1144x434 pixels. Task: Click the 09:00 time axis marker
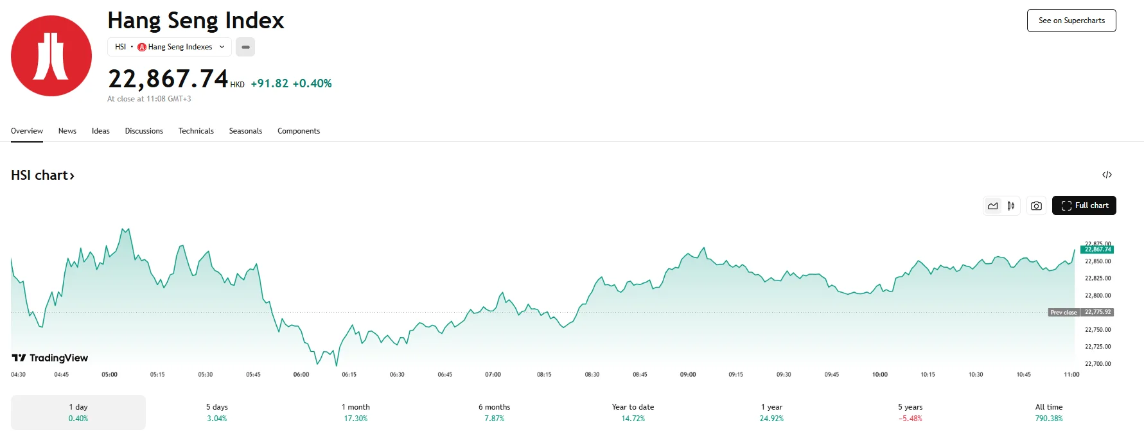coord(688,374)
